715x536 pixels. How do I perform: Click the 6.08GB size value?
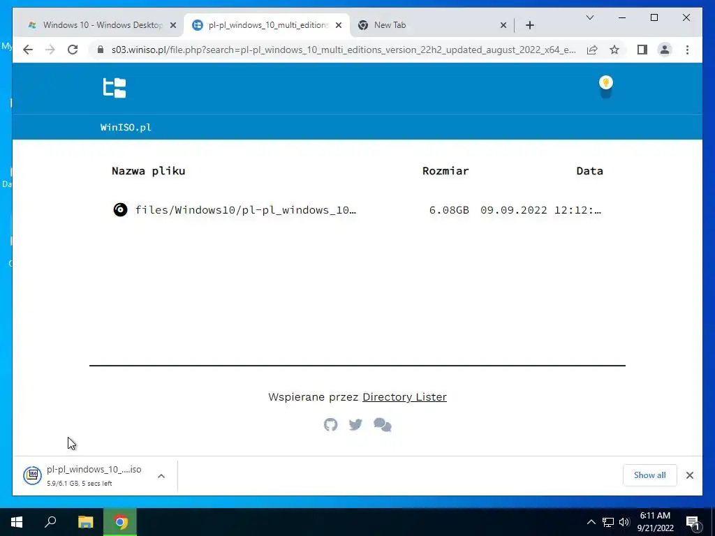[x=449, y=209]
